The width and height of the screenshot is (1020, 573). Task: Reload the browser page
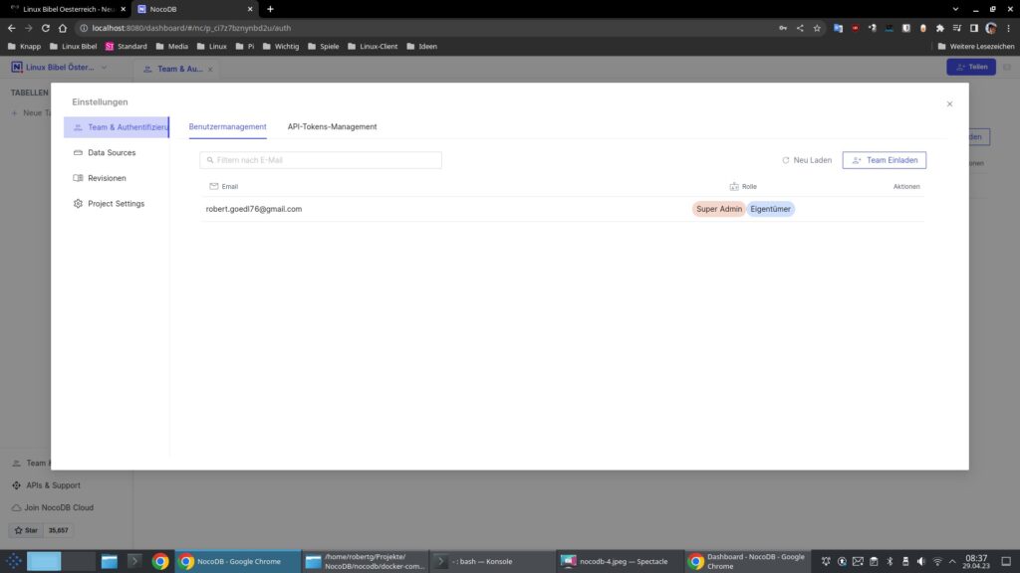point(46,28)
